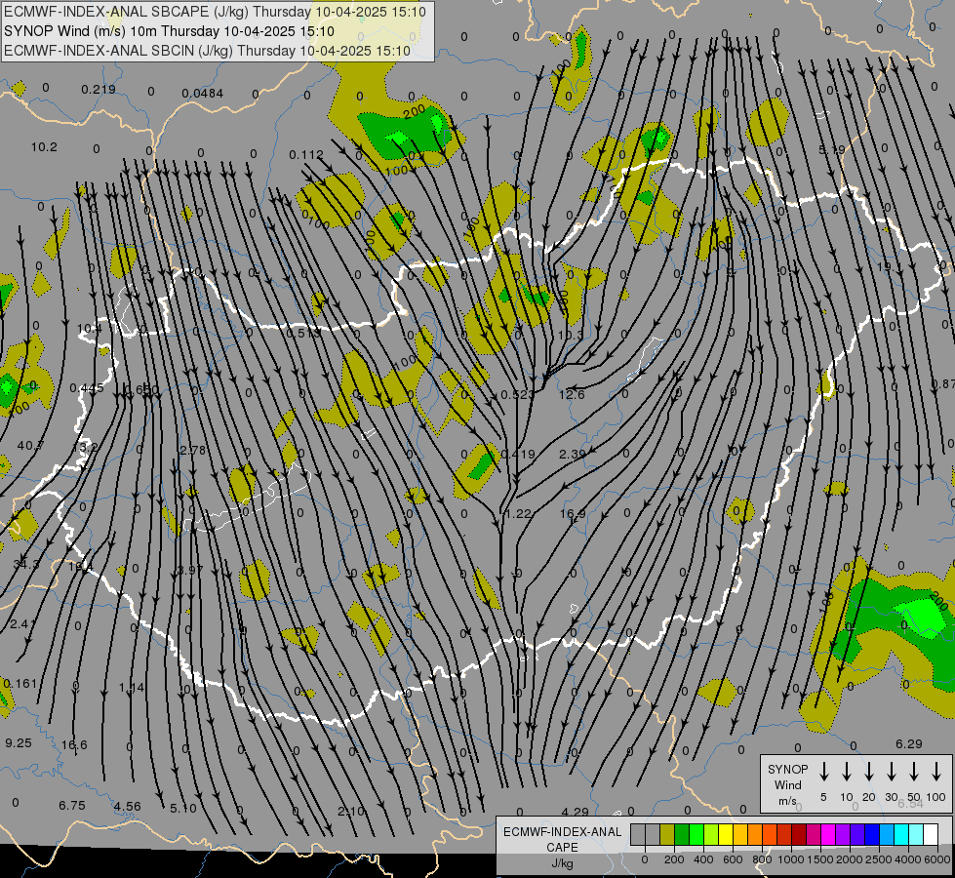Image resolution: width=955 pixels, height=878 pixels.
Task: Click the map value 6.75
Action: click(x=72, y=806)
